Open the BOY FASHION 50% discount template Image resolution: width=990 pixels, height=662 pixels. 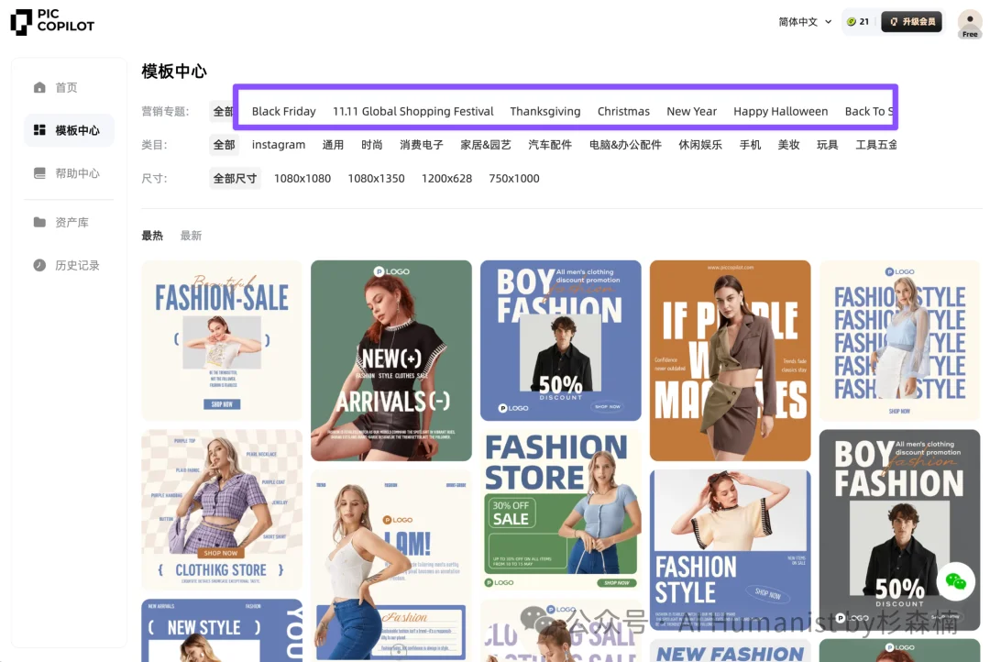pyautogui.click(x=560, y=340)
